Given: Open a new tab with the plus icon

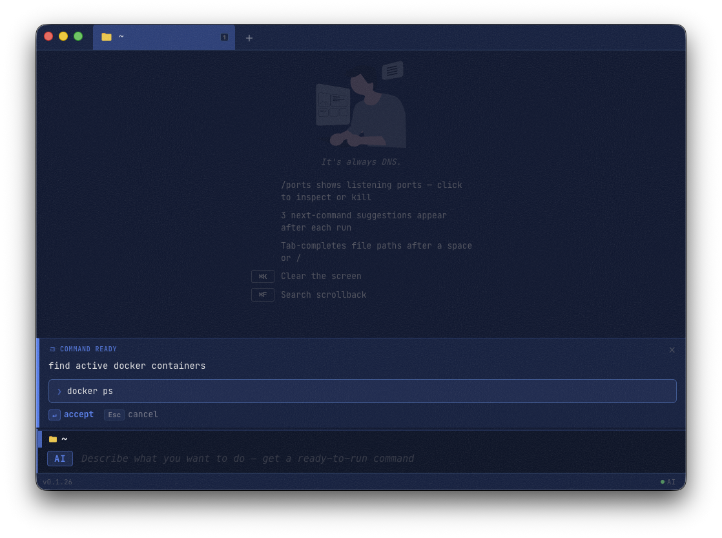Looking at the screenshot, I should pyautogui.click(x=249, y=37).
